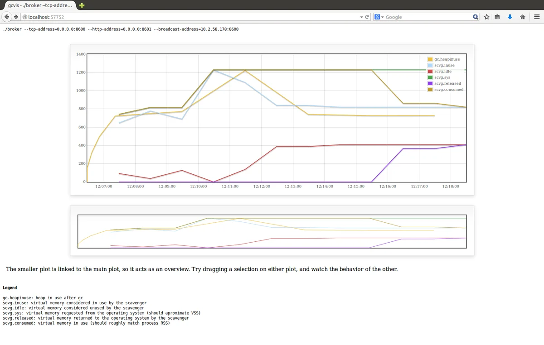Click inside the small overview plot
Image resolution: width=544 pixels, height=345 pixels.
pyautogui.click(x=272, y=231)
